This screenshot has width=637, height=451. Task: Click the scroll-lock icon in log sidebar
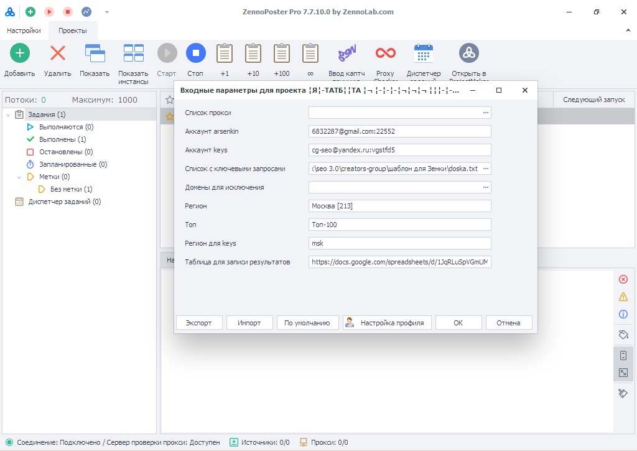(x=623, y=356)
